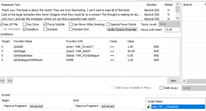Open the Favor Level dropdown

coord(170,24)
